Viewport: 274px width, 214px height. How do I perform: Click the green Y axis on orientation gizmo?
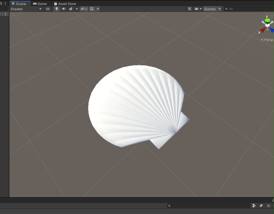coord(267,20)
